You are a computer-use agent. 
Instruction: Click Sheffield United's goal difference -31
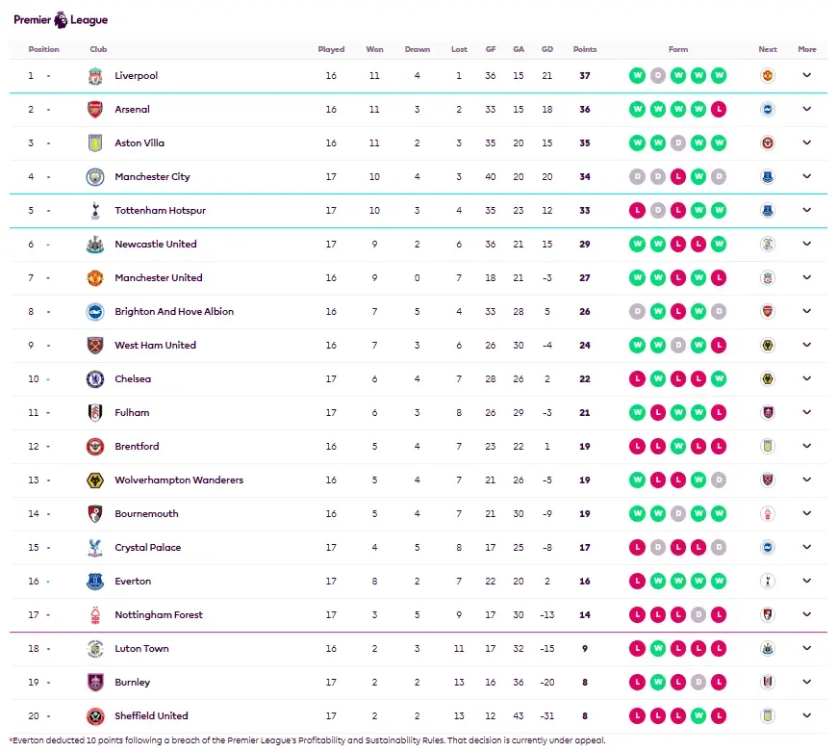click(547, 715)
